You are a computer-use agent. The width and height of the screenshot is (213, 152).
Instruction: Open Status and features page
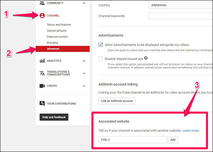click(59, 24)
